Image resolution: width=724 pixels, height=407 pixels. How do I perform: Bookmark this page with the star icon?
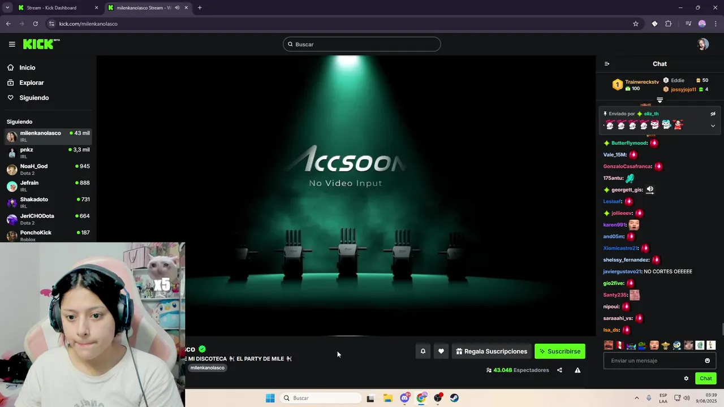(635, 24)
